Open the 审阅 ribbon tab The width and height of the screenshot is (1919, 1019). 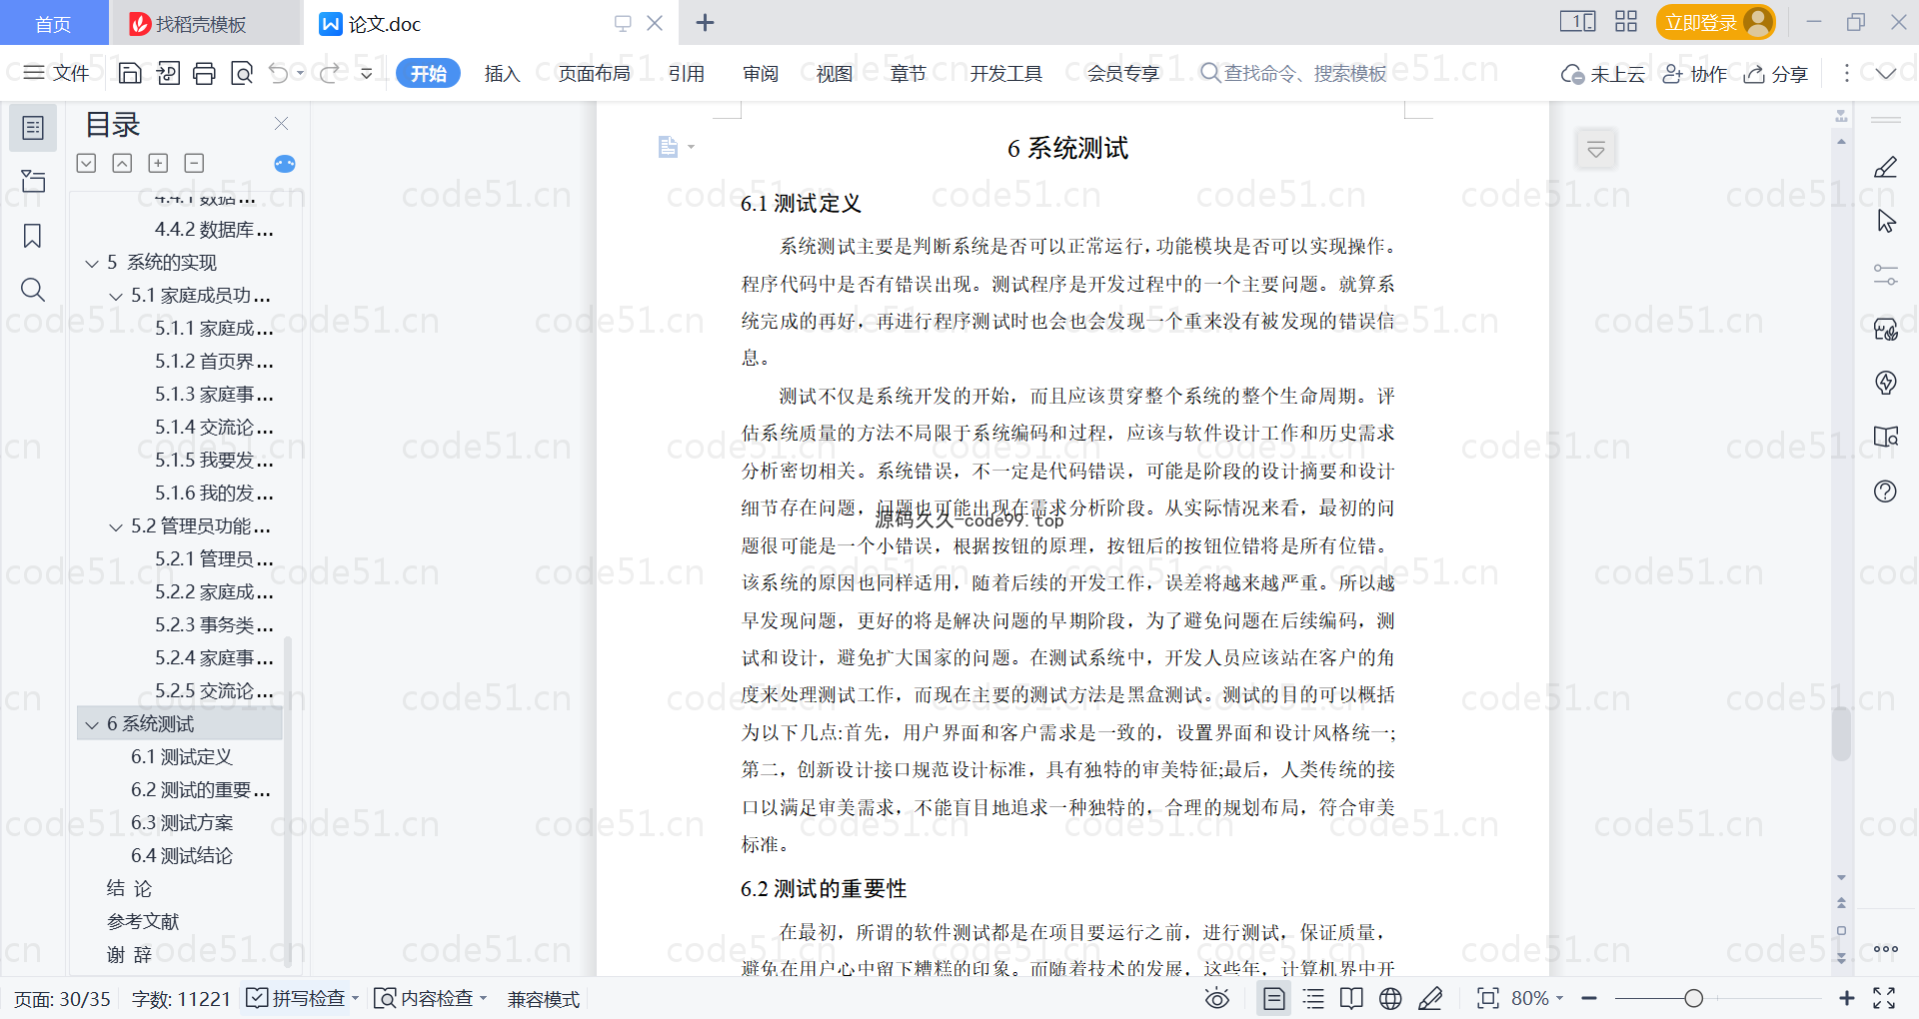click(760, 73)
